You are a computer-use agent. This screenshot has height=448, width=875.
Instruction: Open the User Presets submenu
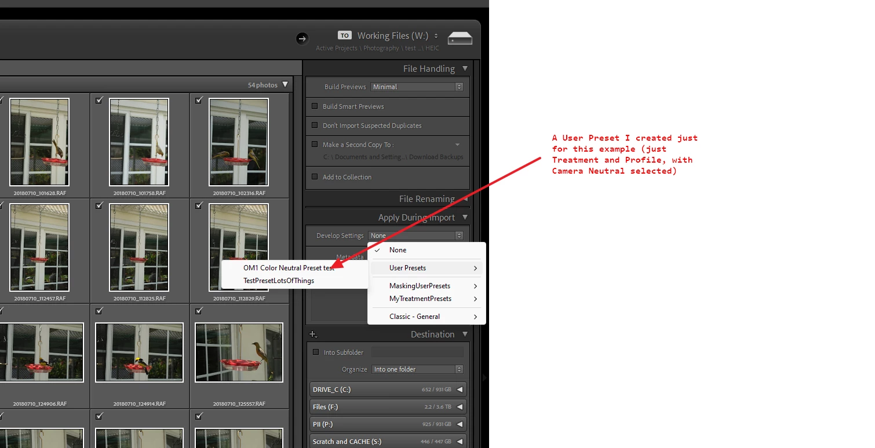pyautogui.click(x=426, y=268)
